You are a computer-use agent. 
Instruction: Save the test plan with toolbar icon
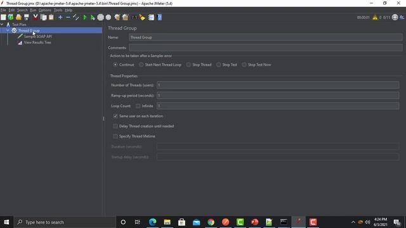pos(27,17)
